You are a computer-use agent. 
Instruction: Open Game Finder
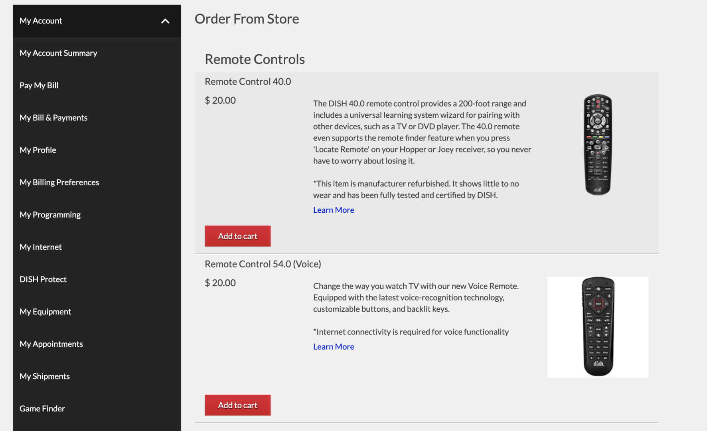pyautogui.click(x=42, y=409)
